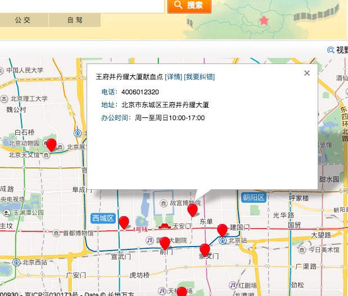Image resolution: width=348 pixels, height=296 pixels.
Task: Click the 朝阳区 district label
Action: (253, 198)
